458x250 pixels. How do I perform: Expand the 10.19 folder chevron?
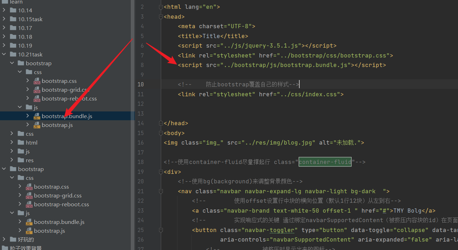coord(4,46)
